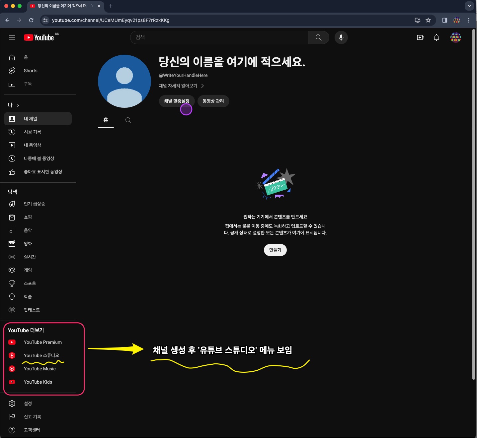Open Chrome side panel
This screenshot has width=477, height=438.
(445, 20)
